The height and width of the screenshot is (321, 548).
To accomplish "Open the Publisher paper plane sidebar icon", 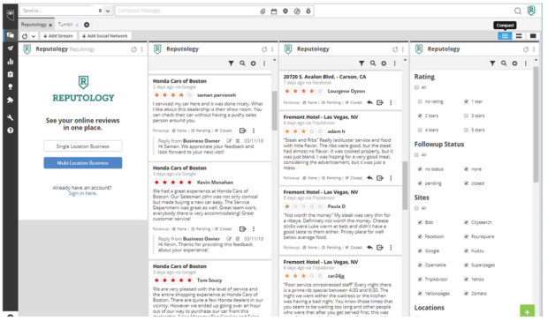I will point(10,49).
